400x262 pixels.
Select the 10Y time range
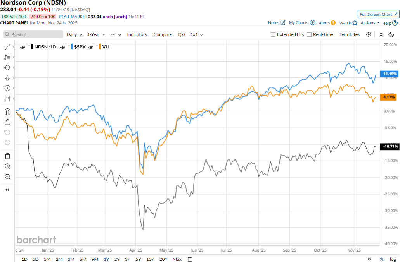point(150,259)
